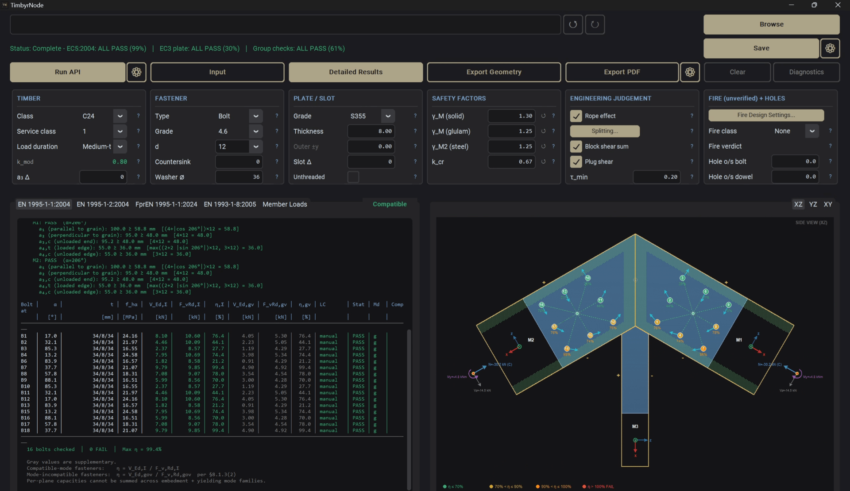Switch to EN 1995-1-1:2004 tab
Viewport: 850px width, 491px height.
click(x=44, y=204)
